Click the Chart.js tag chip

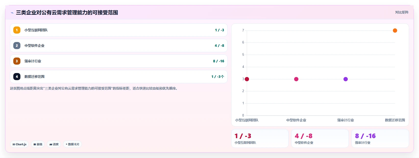19,144
